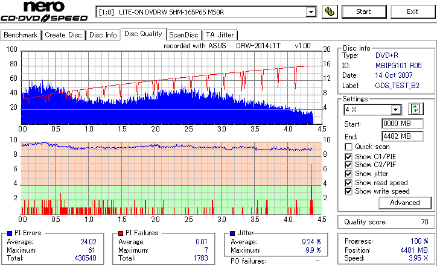The height and width of the screenshot is (266, 437).
Task: Click the Nero CD-DVD Speed logo
Action: point(44,11)
